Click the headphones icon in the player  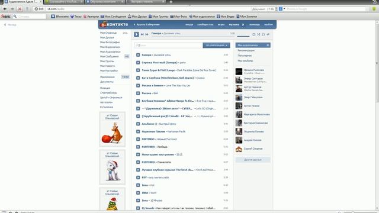263,34
